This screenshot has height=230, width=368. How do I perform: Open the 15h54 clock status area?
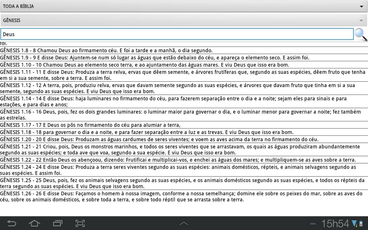pos(335,223)
